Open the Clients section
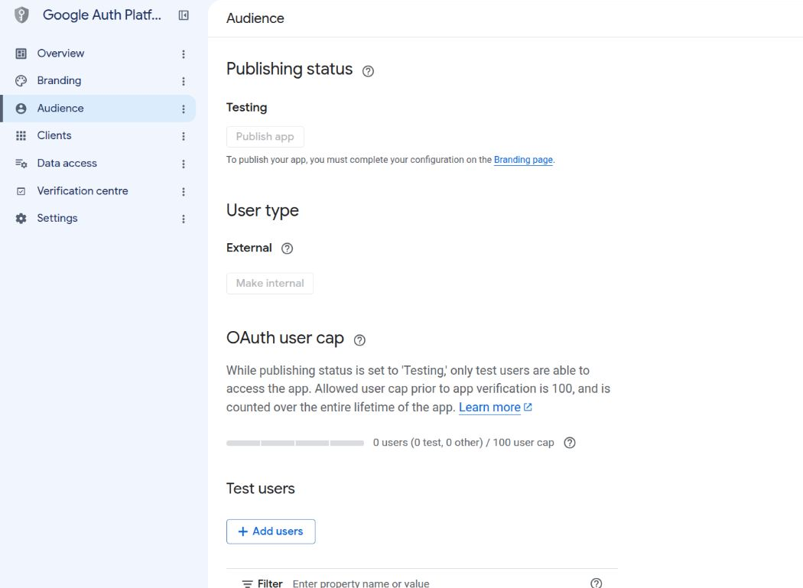The image size is (803, 588). tap(54, 136)
